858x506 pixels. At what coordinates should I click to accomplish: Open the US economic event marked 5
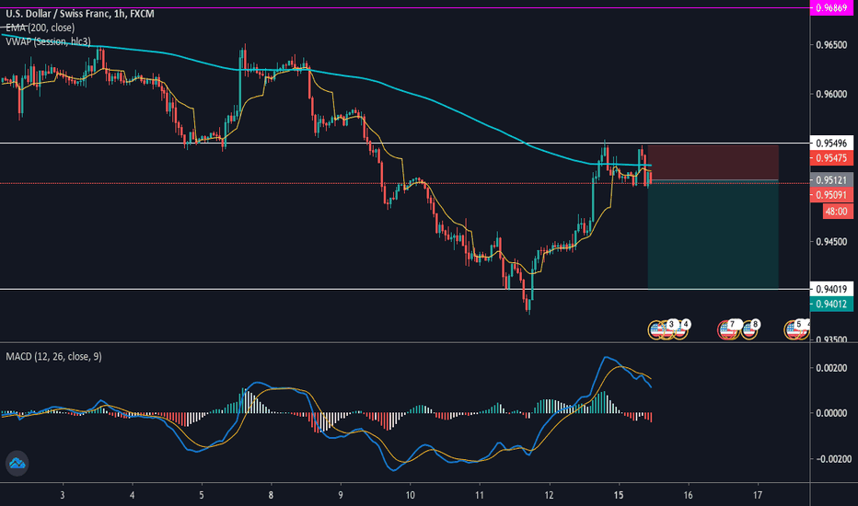point(795,329)
